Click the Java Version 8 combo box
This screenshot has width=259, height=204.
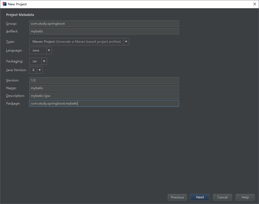(x=36, y=70)
